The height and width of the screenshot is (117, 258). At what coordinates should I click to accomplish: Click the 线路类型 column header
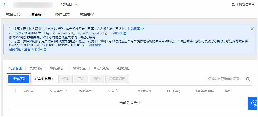[86, 91]
